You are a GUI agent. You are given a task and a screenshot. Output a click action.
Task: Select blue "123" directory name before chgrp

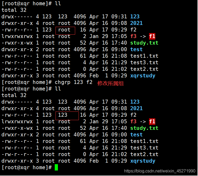click(x=135, y=17)
